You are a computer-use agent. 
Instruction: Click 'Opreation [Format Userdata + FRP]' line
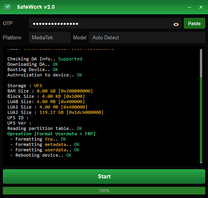coord(51,134)
